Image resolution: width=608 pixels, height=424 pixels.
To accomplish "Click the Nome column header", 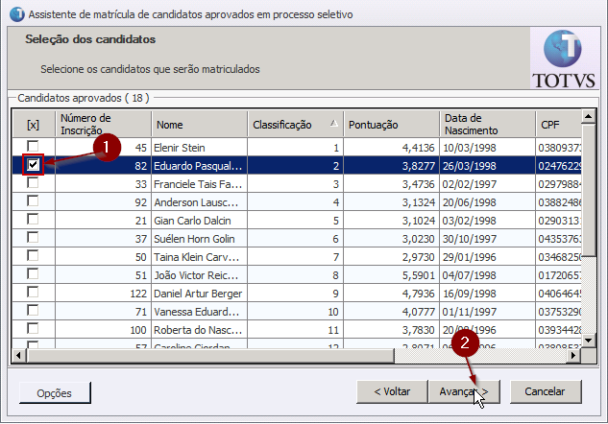I will [199, 124].
